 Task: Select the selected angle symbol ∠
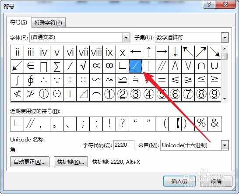coord(136,66)
